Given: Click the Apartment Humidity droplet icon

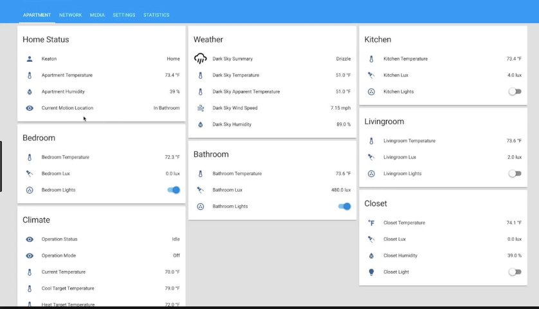Looking at the screenshot, I should (x=30, y=91).
